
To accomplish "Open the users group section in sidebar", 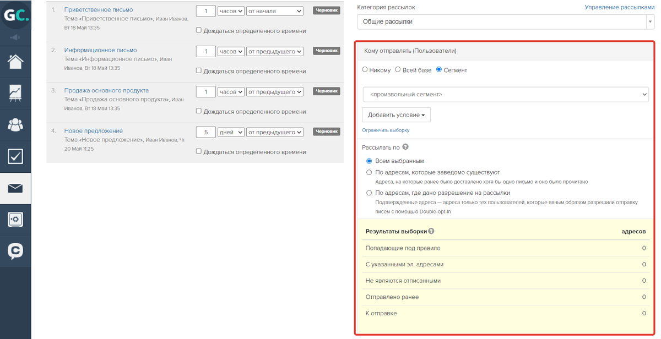I will click(x=15, y=124).
